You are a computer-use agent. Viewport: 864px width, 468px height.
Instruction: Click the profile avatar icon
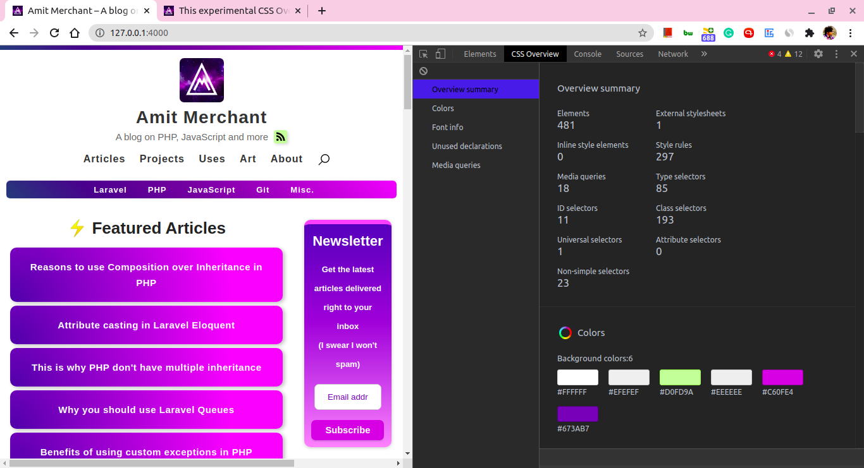coord(830,33)
